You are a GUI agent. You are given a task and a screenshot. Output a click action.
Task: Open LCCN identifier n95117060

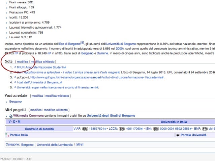pyautogui.click(x=134, y=129)
